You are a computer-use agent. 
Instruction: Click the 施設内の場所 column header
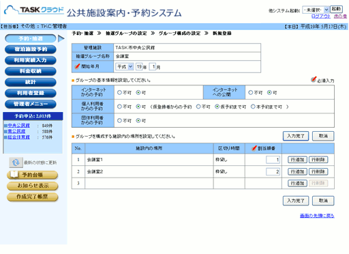pyautogui.click(x=149, y=148)
